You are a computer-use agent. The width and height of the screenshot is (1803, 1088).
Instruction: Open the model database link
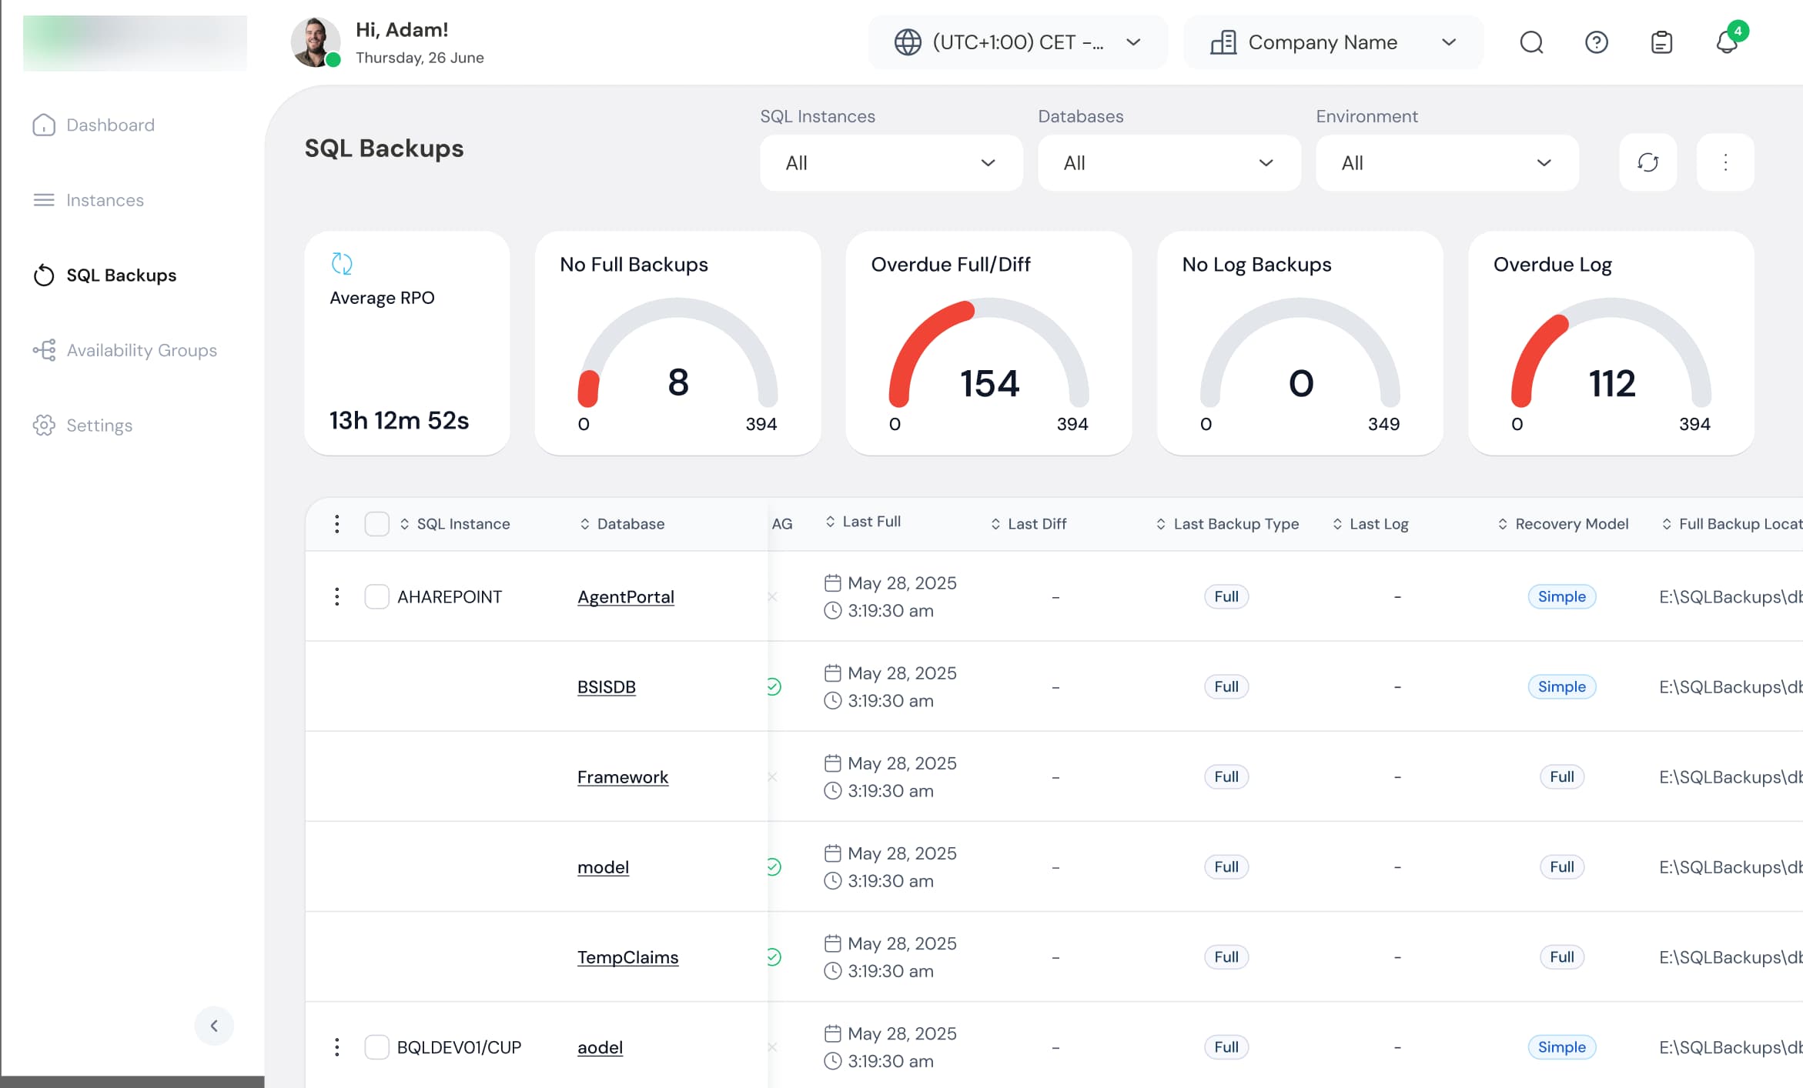pos(603,866)
